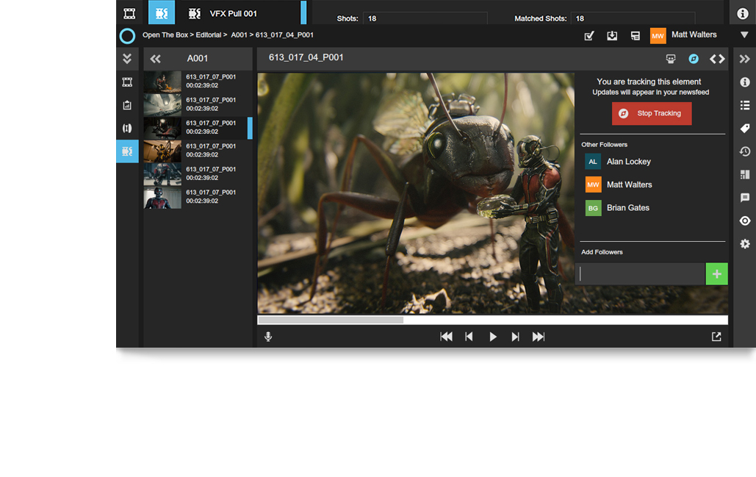The image size is (756, 477).
Task: Toggle the eye watch icon in right sidebar
Action: [745, 221]
